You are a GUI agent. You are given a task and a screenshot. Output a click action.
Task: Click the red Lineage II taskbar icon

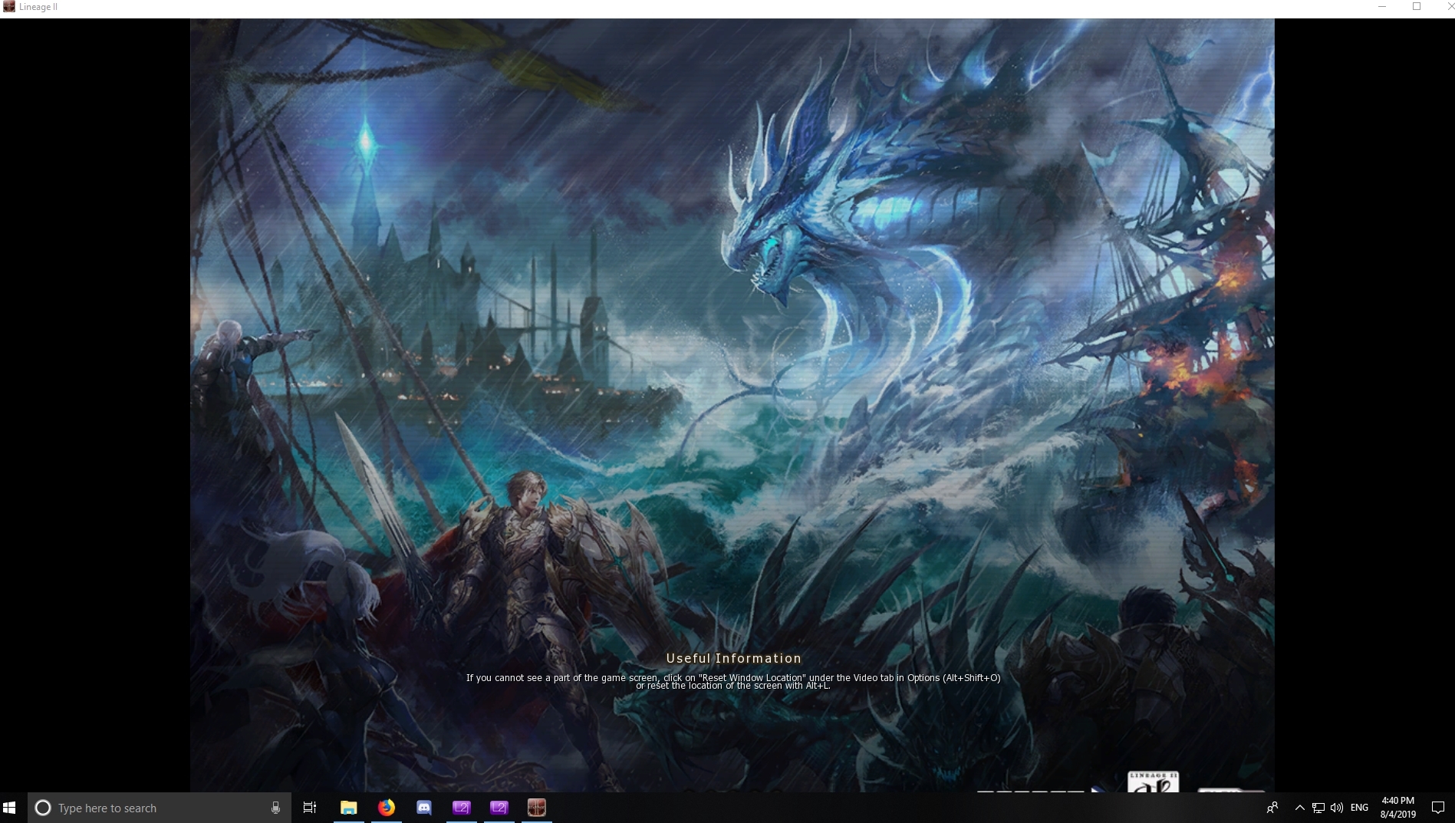[537, 808]
